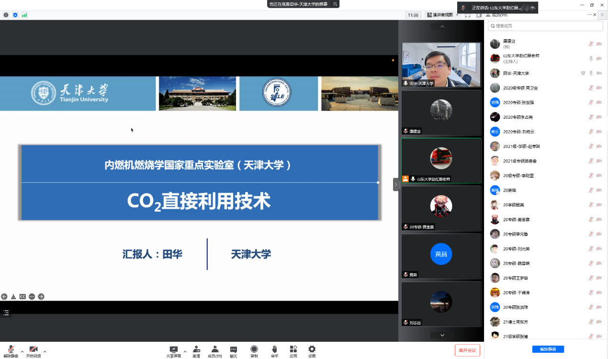This screenshot has width=608, height=359.
Task: Click the blue 解除静音 button in members panel
Action: coord(548,349)
